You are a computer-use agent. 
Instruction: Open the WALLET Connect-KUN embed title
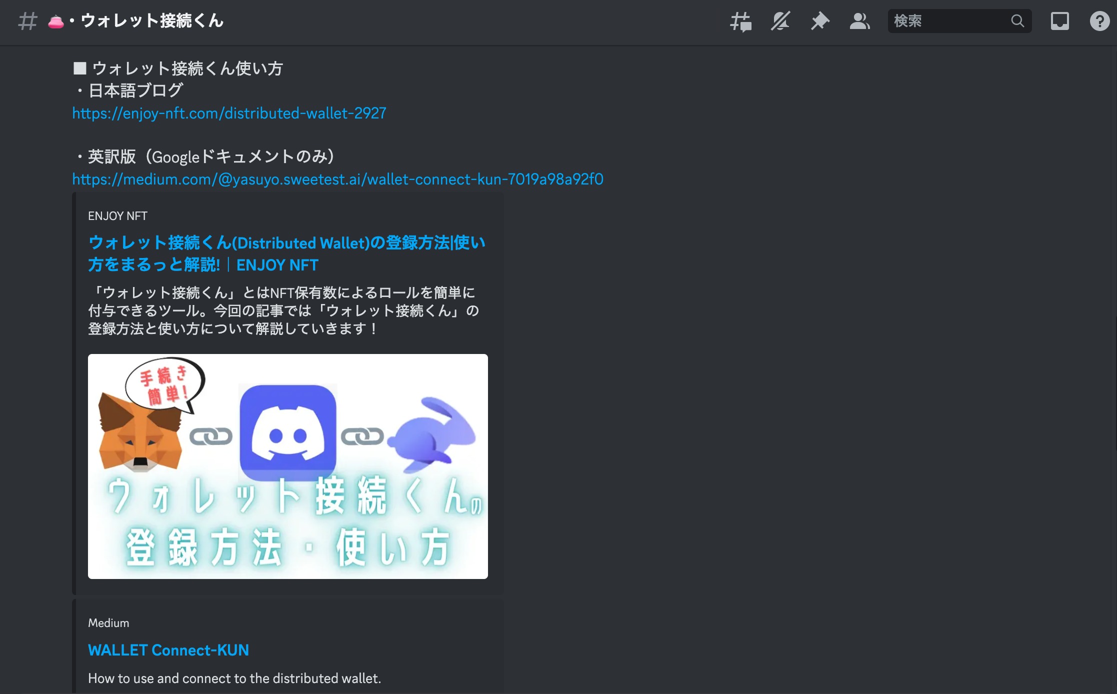click(x=168, y=649)
